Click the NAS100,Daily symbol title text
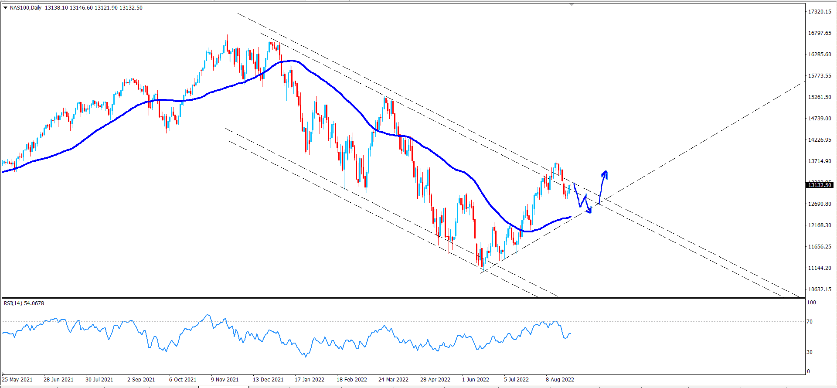This screenshot has width=837, height=388. coord(26,7)
